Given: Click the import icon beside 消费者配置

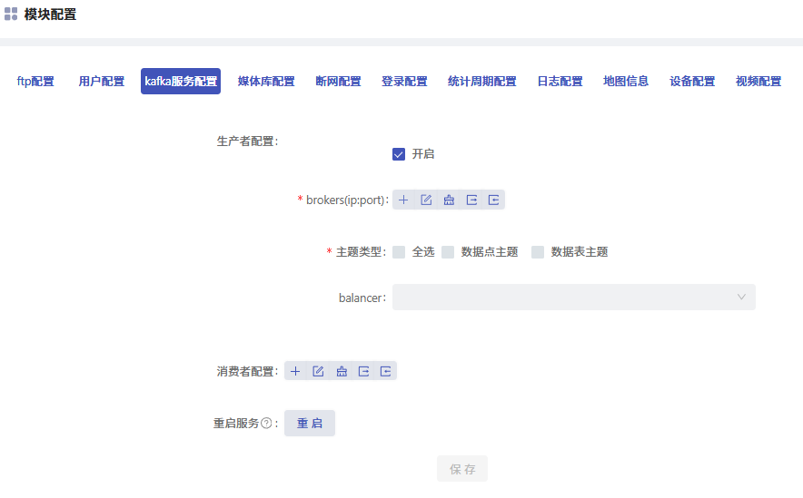Looking at the screenshot, I should coord(386,371).
